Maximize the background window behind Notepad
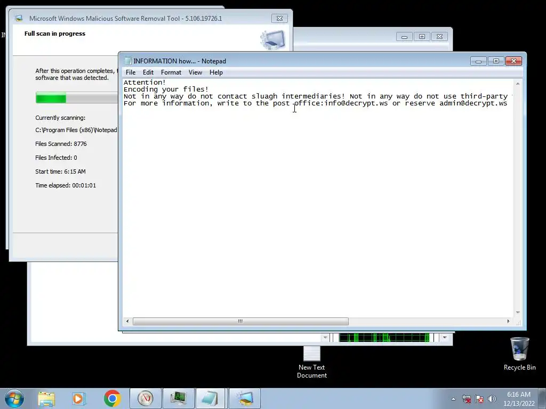 pyautogui.click(x=422, y=37)
